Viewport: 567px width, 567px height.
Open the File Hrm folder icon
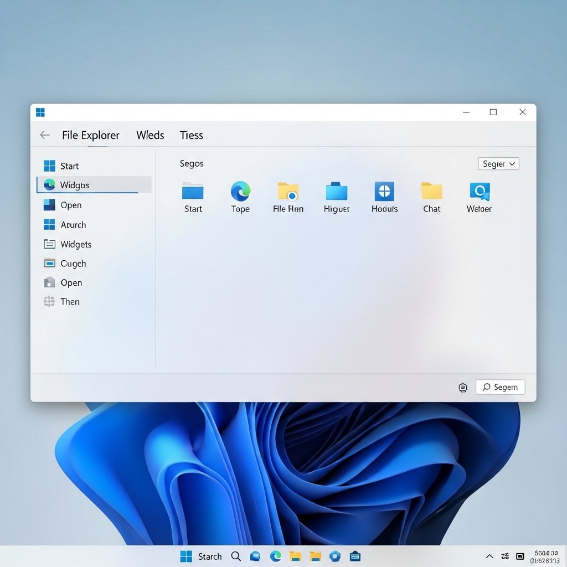tap(288, 191)
